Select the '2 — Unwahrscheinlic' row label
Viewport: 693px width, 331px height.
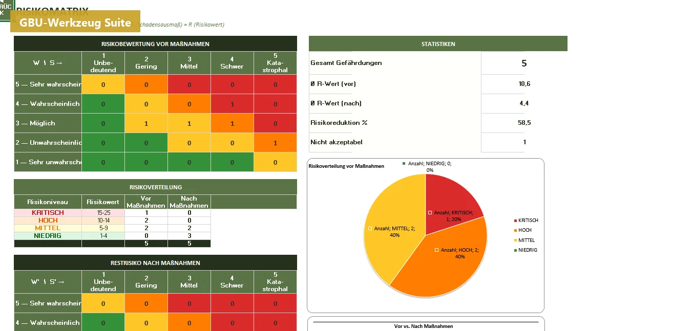pyautogui.click(x=48, y=143)
